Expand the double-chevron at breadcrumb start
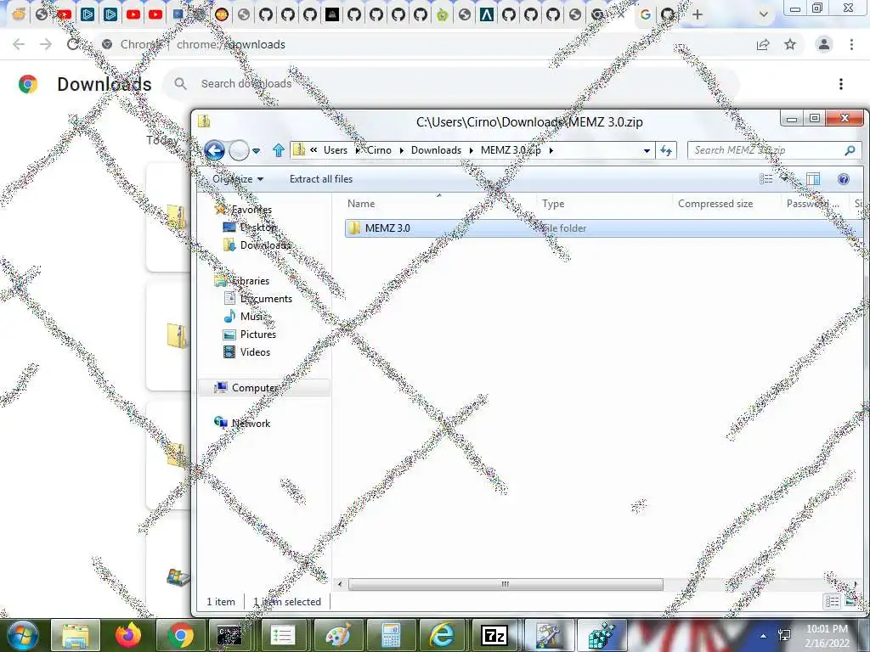This screenshot has width=870, height=652. (x=314, y=150)
